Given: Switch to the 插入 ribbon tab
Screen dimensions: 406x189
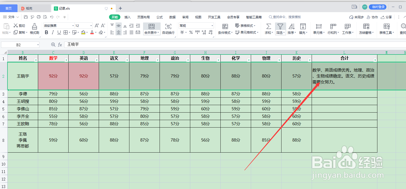Looking at the screenshot, I should [127, 17].
